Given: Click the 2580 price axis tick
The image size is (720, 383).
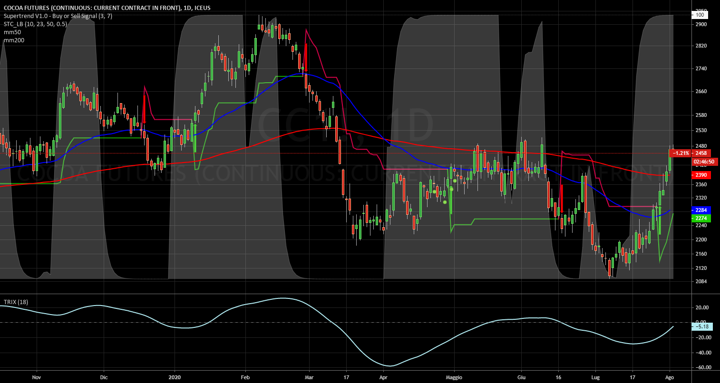Looking at the screenshot, I should pos(701,115).
